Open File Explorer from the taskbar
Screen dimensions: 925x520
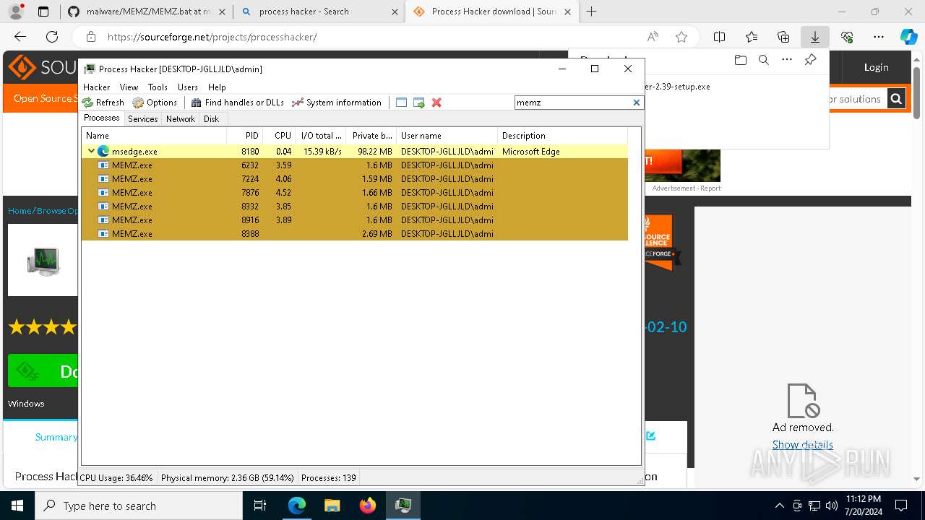332,506
